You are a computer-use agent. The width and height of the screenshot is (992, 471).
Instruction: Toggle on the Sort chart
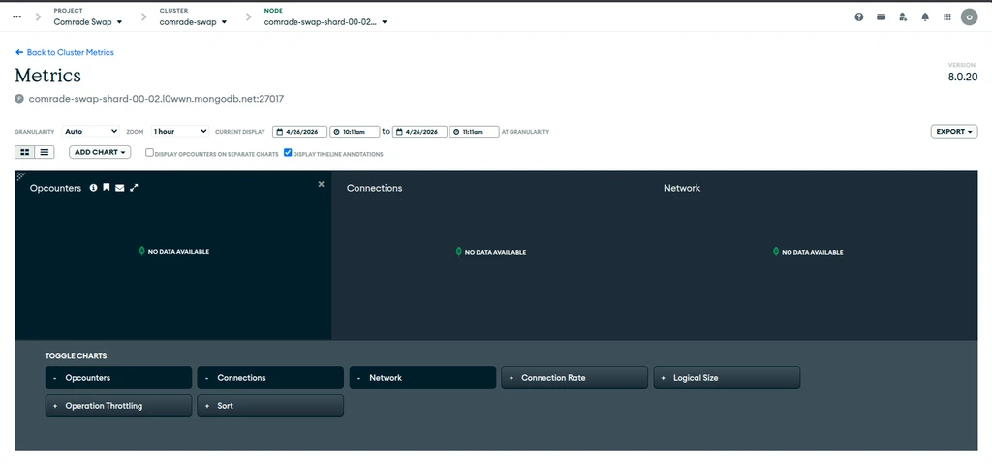coord(270,406)
